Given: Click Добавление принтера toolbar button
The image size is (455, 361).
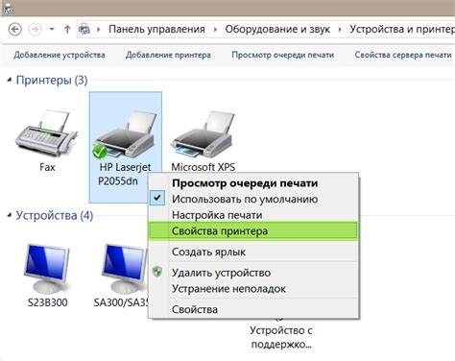Looking at the screenshot, I should coord(168,55).
